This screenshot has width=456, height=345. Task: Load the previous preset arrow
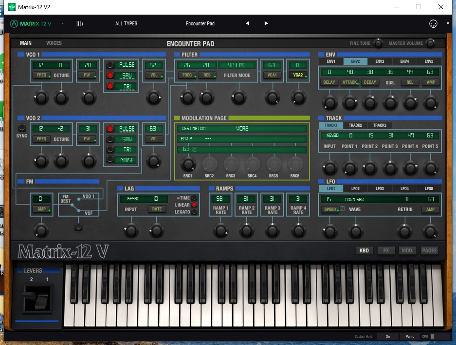(248, 23)
